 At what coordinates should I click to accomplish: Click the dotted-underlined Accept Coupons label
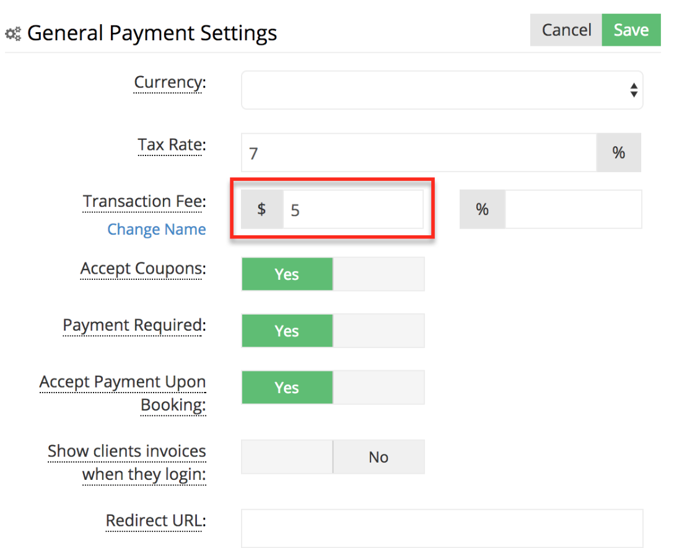click(x=141, y=269)
